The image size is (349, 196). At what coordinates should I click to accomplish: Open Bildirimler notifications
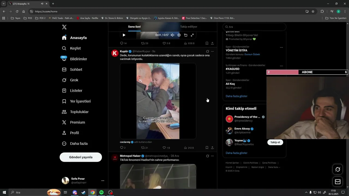(74, 59)
